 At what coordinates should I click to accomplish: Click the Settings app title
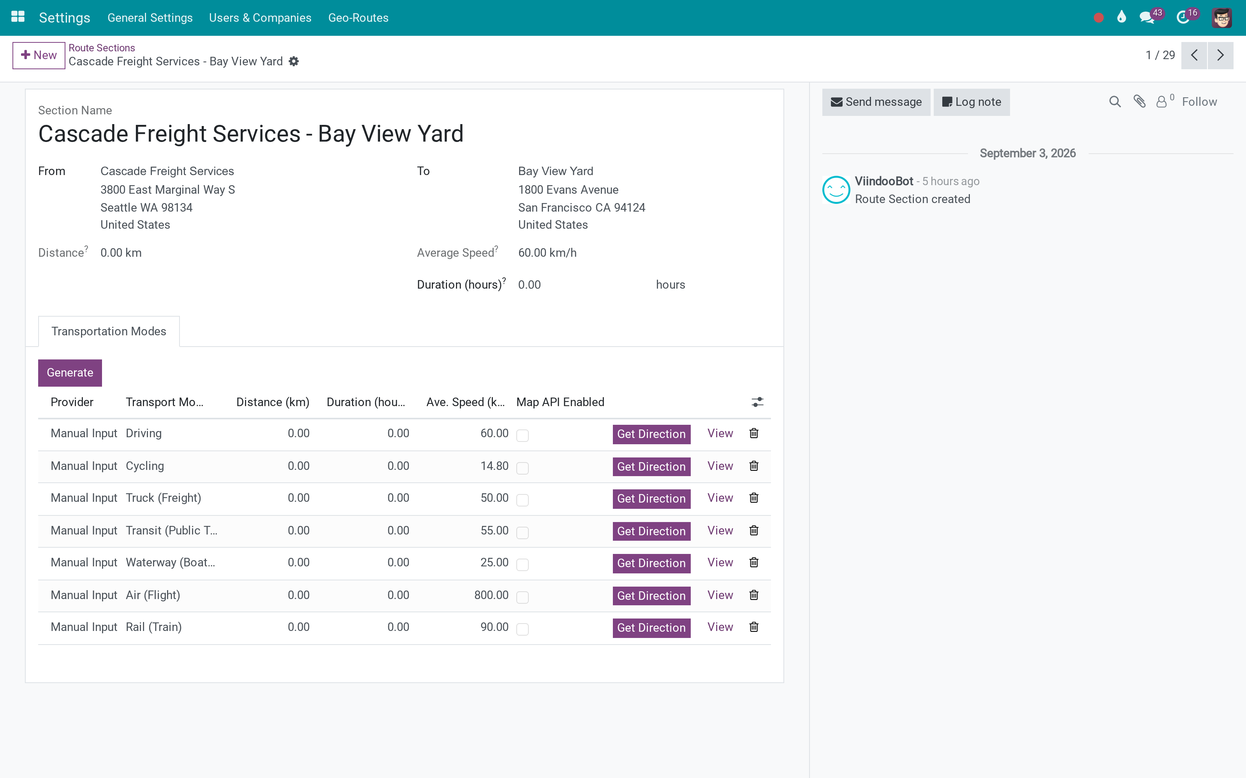pyautogui.click(x=64, y=18)
